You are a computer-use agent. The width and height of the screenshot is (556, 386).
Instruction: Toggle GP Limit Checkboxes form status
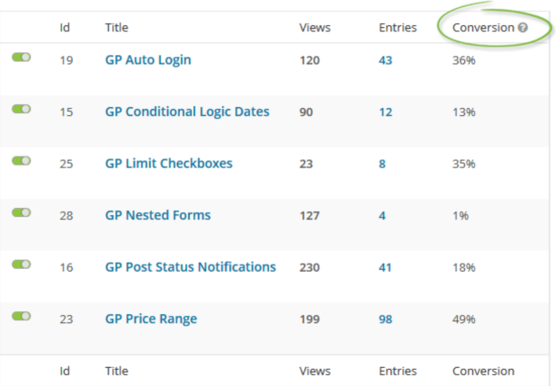tap(22, 160)
